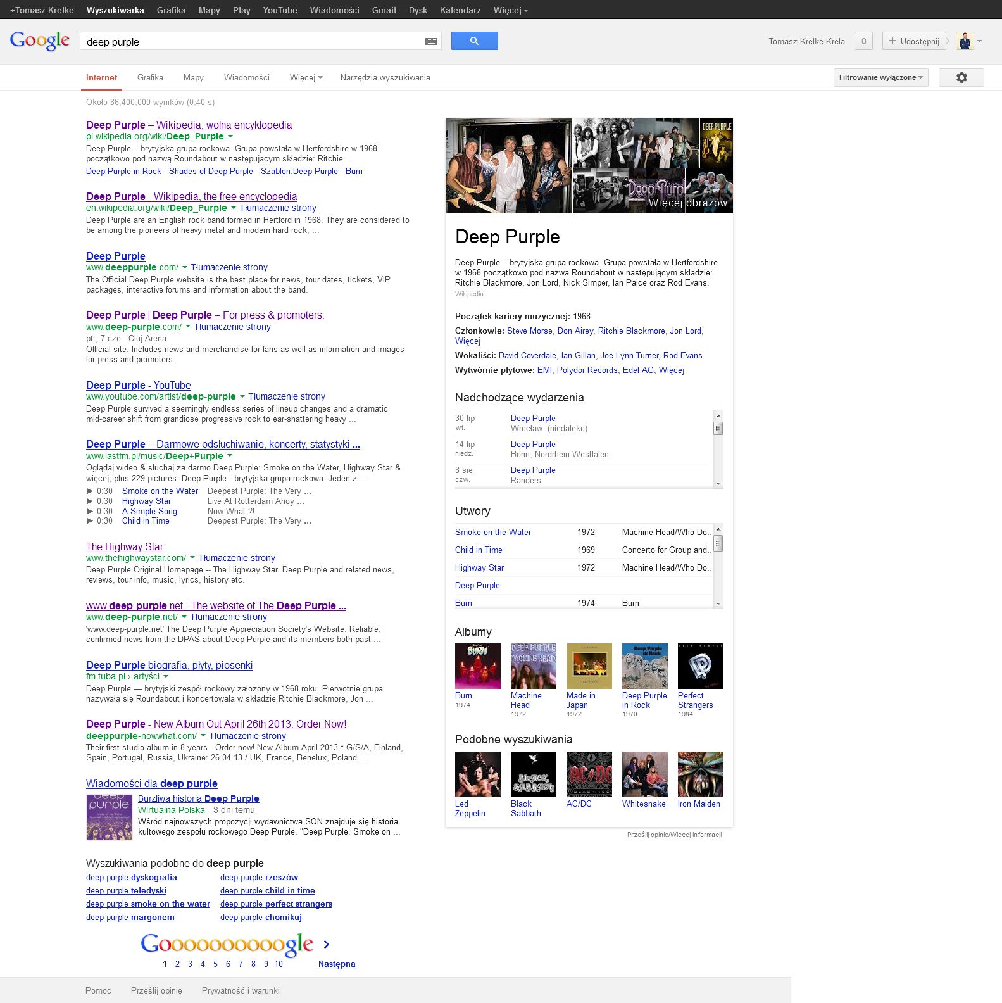Expand arrow next to lastfm.pl result URL
This screenshot has height=1003, width=1002.
tap(229, 456)
